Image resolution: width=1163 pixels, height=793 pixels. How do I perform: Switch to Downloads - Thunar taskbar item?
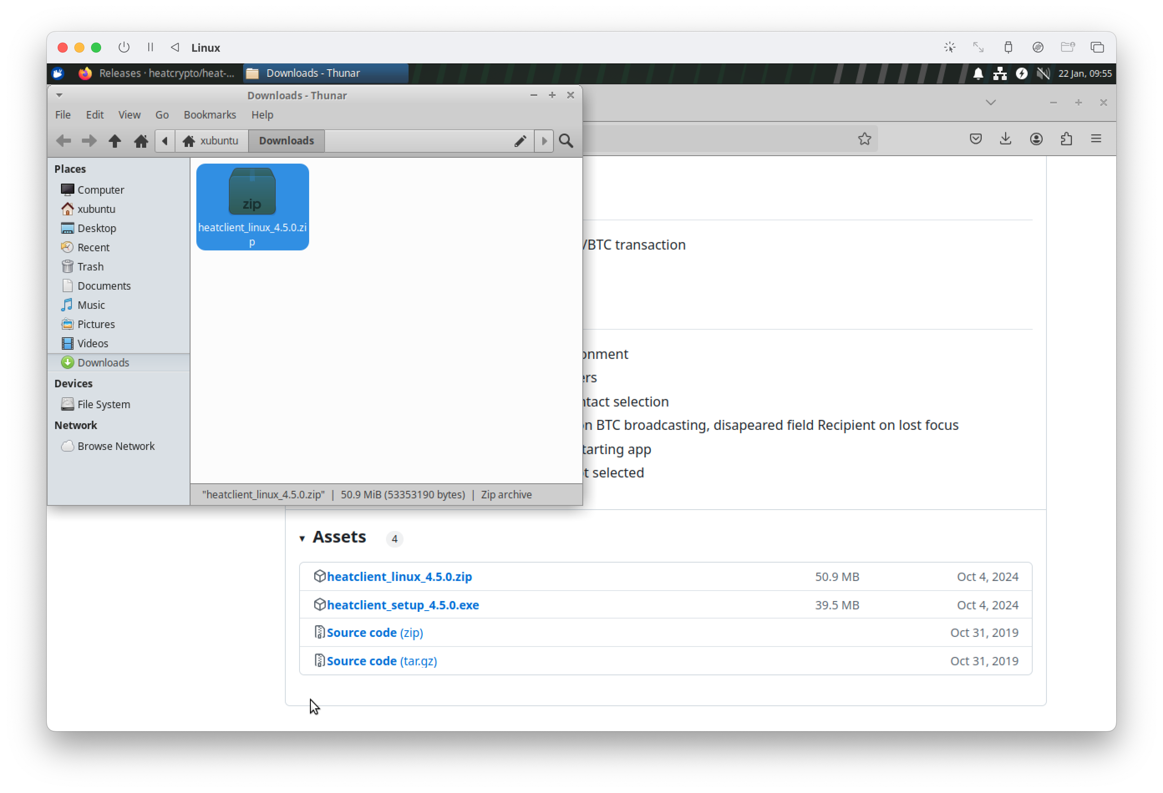[326, 73]
